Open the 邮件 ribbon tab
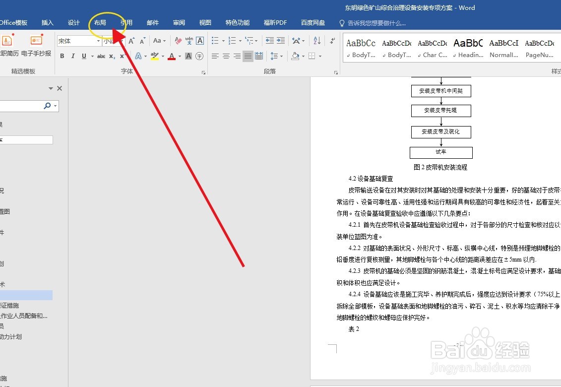 pos(152,22)
